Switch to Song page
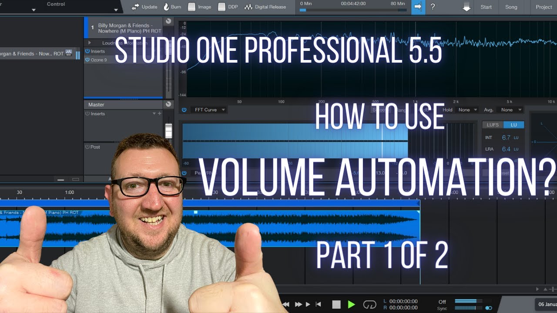Viewport: 557px width, 313px height. click(511, 7)
